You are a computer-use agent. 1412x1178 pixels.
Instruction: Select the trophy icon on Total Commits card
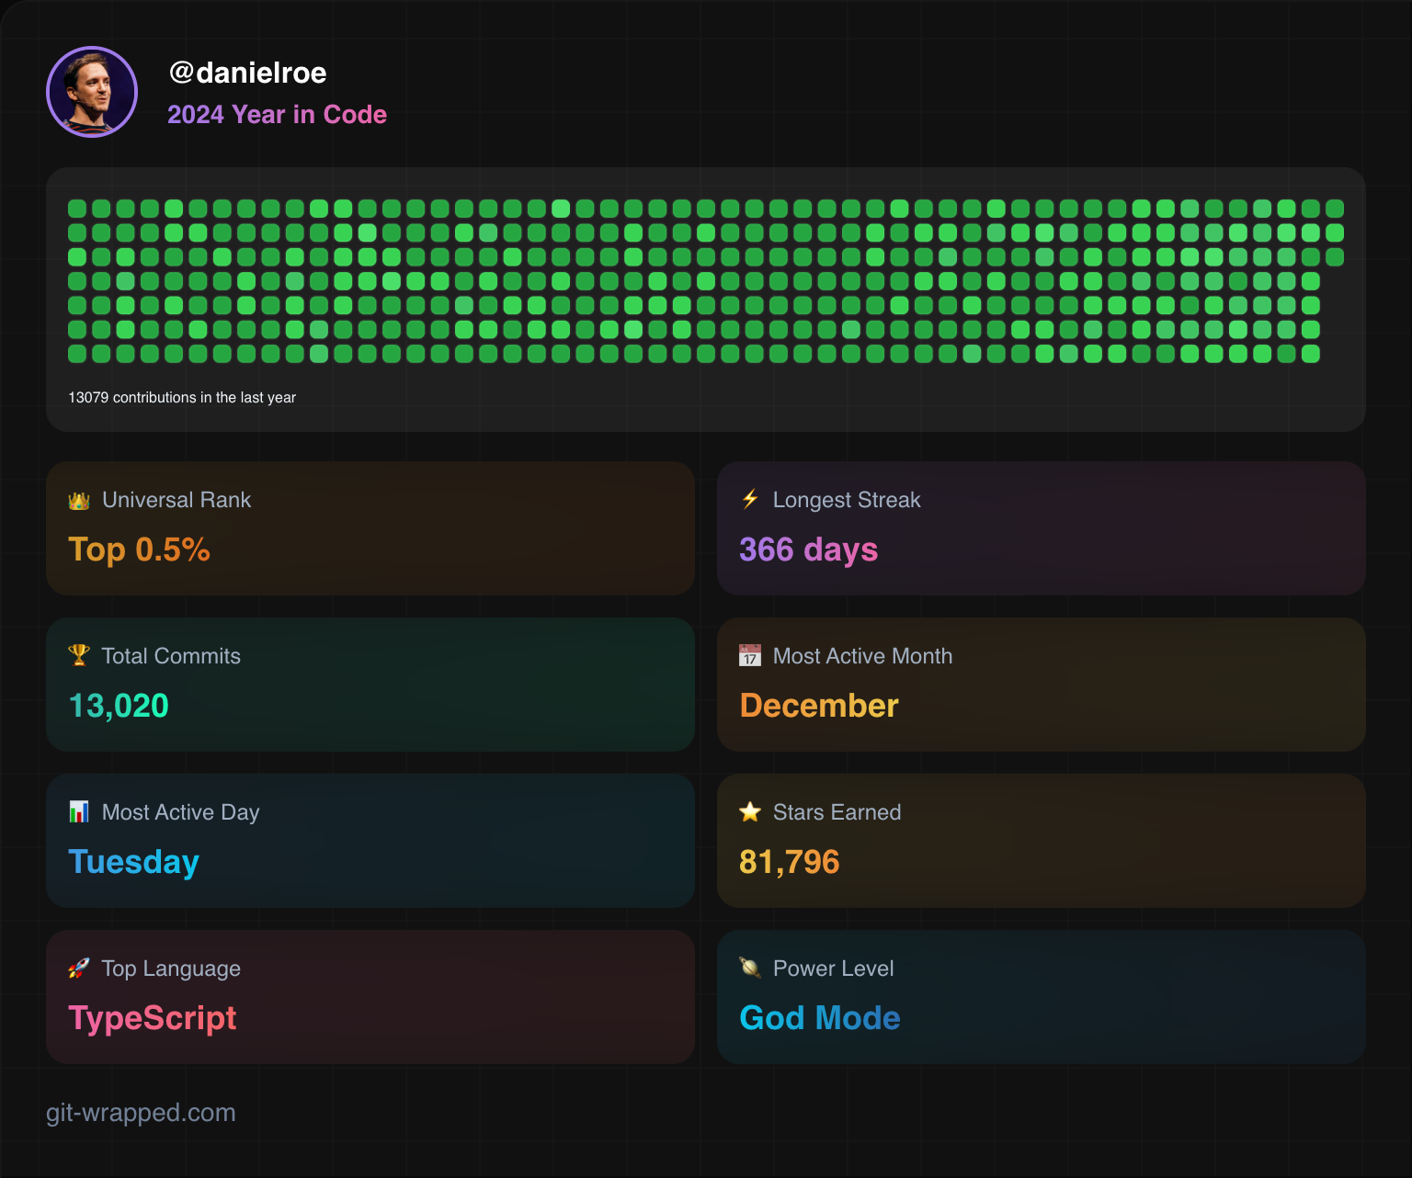[79, 656]
